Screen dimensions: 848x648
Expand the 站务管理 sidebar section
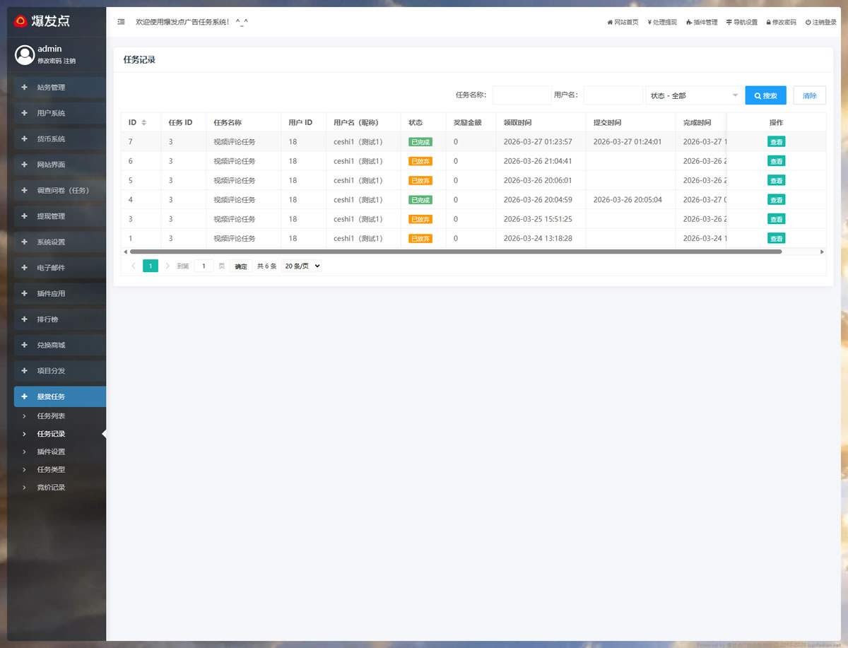(59, 88)
